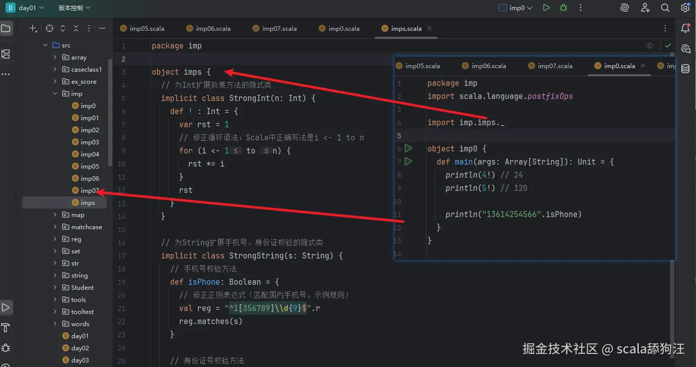Open the AI assistant swirl icon in top bar
The height and width of the screenshot is (367, 696).
[625, 8]
